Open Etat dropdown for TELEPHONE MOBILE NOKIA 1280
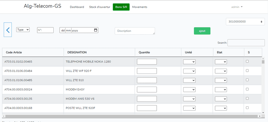Image resolution: width=268 pixels, height=122 pixels. 221,62
